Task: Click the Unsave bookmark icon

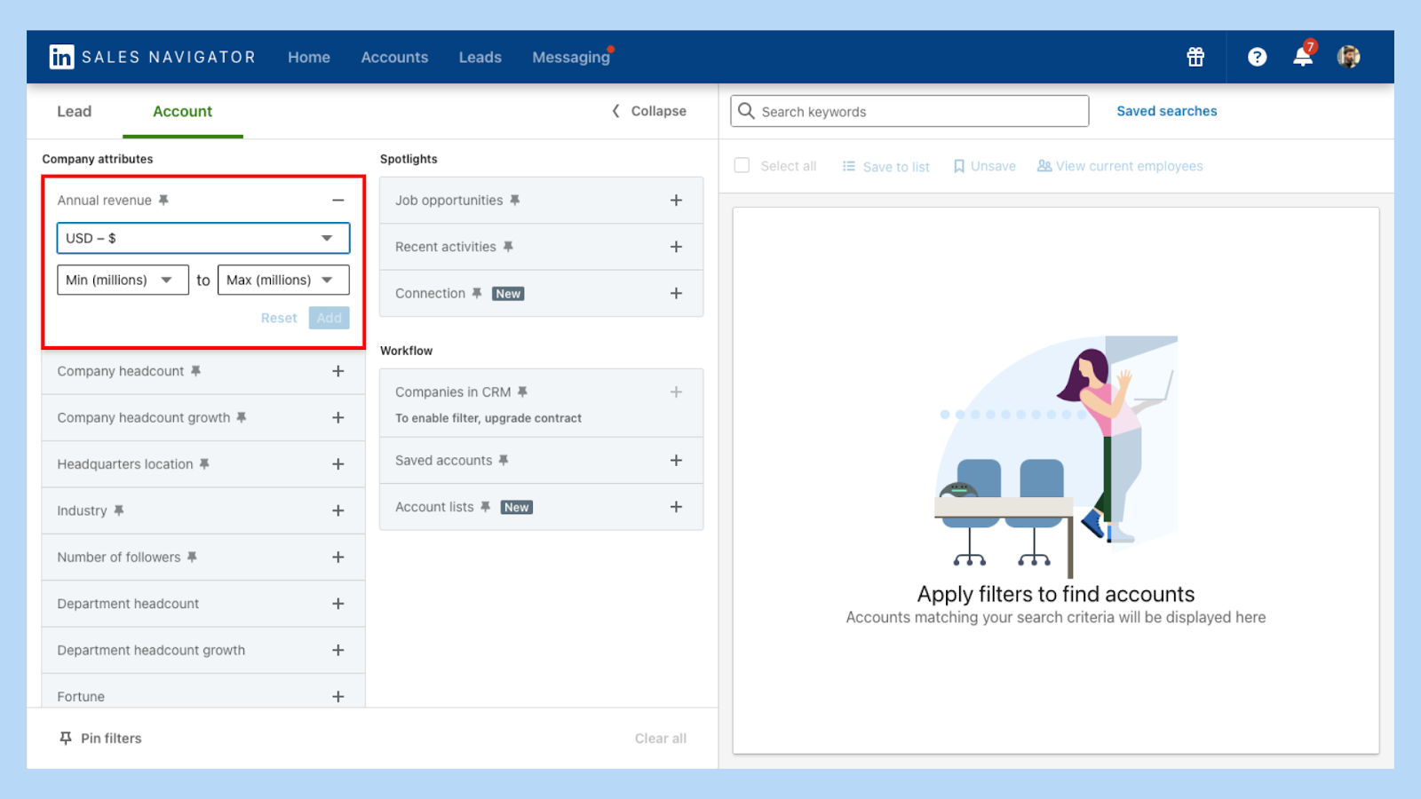Action: pyautogui.click(x=959, y=166)
